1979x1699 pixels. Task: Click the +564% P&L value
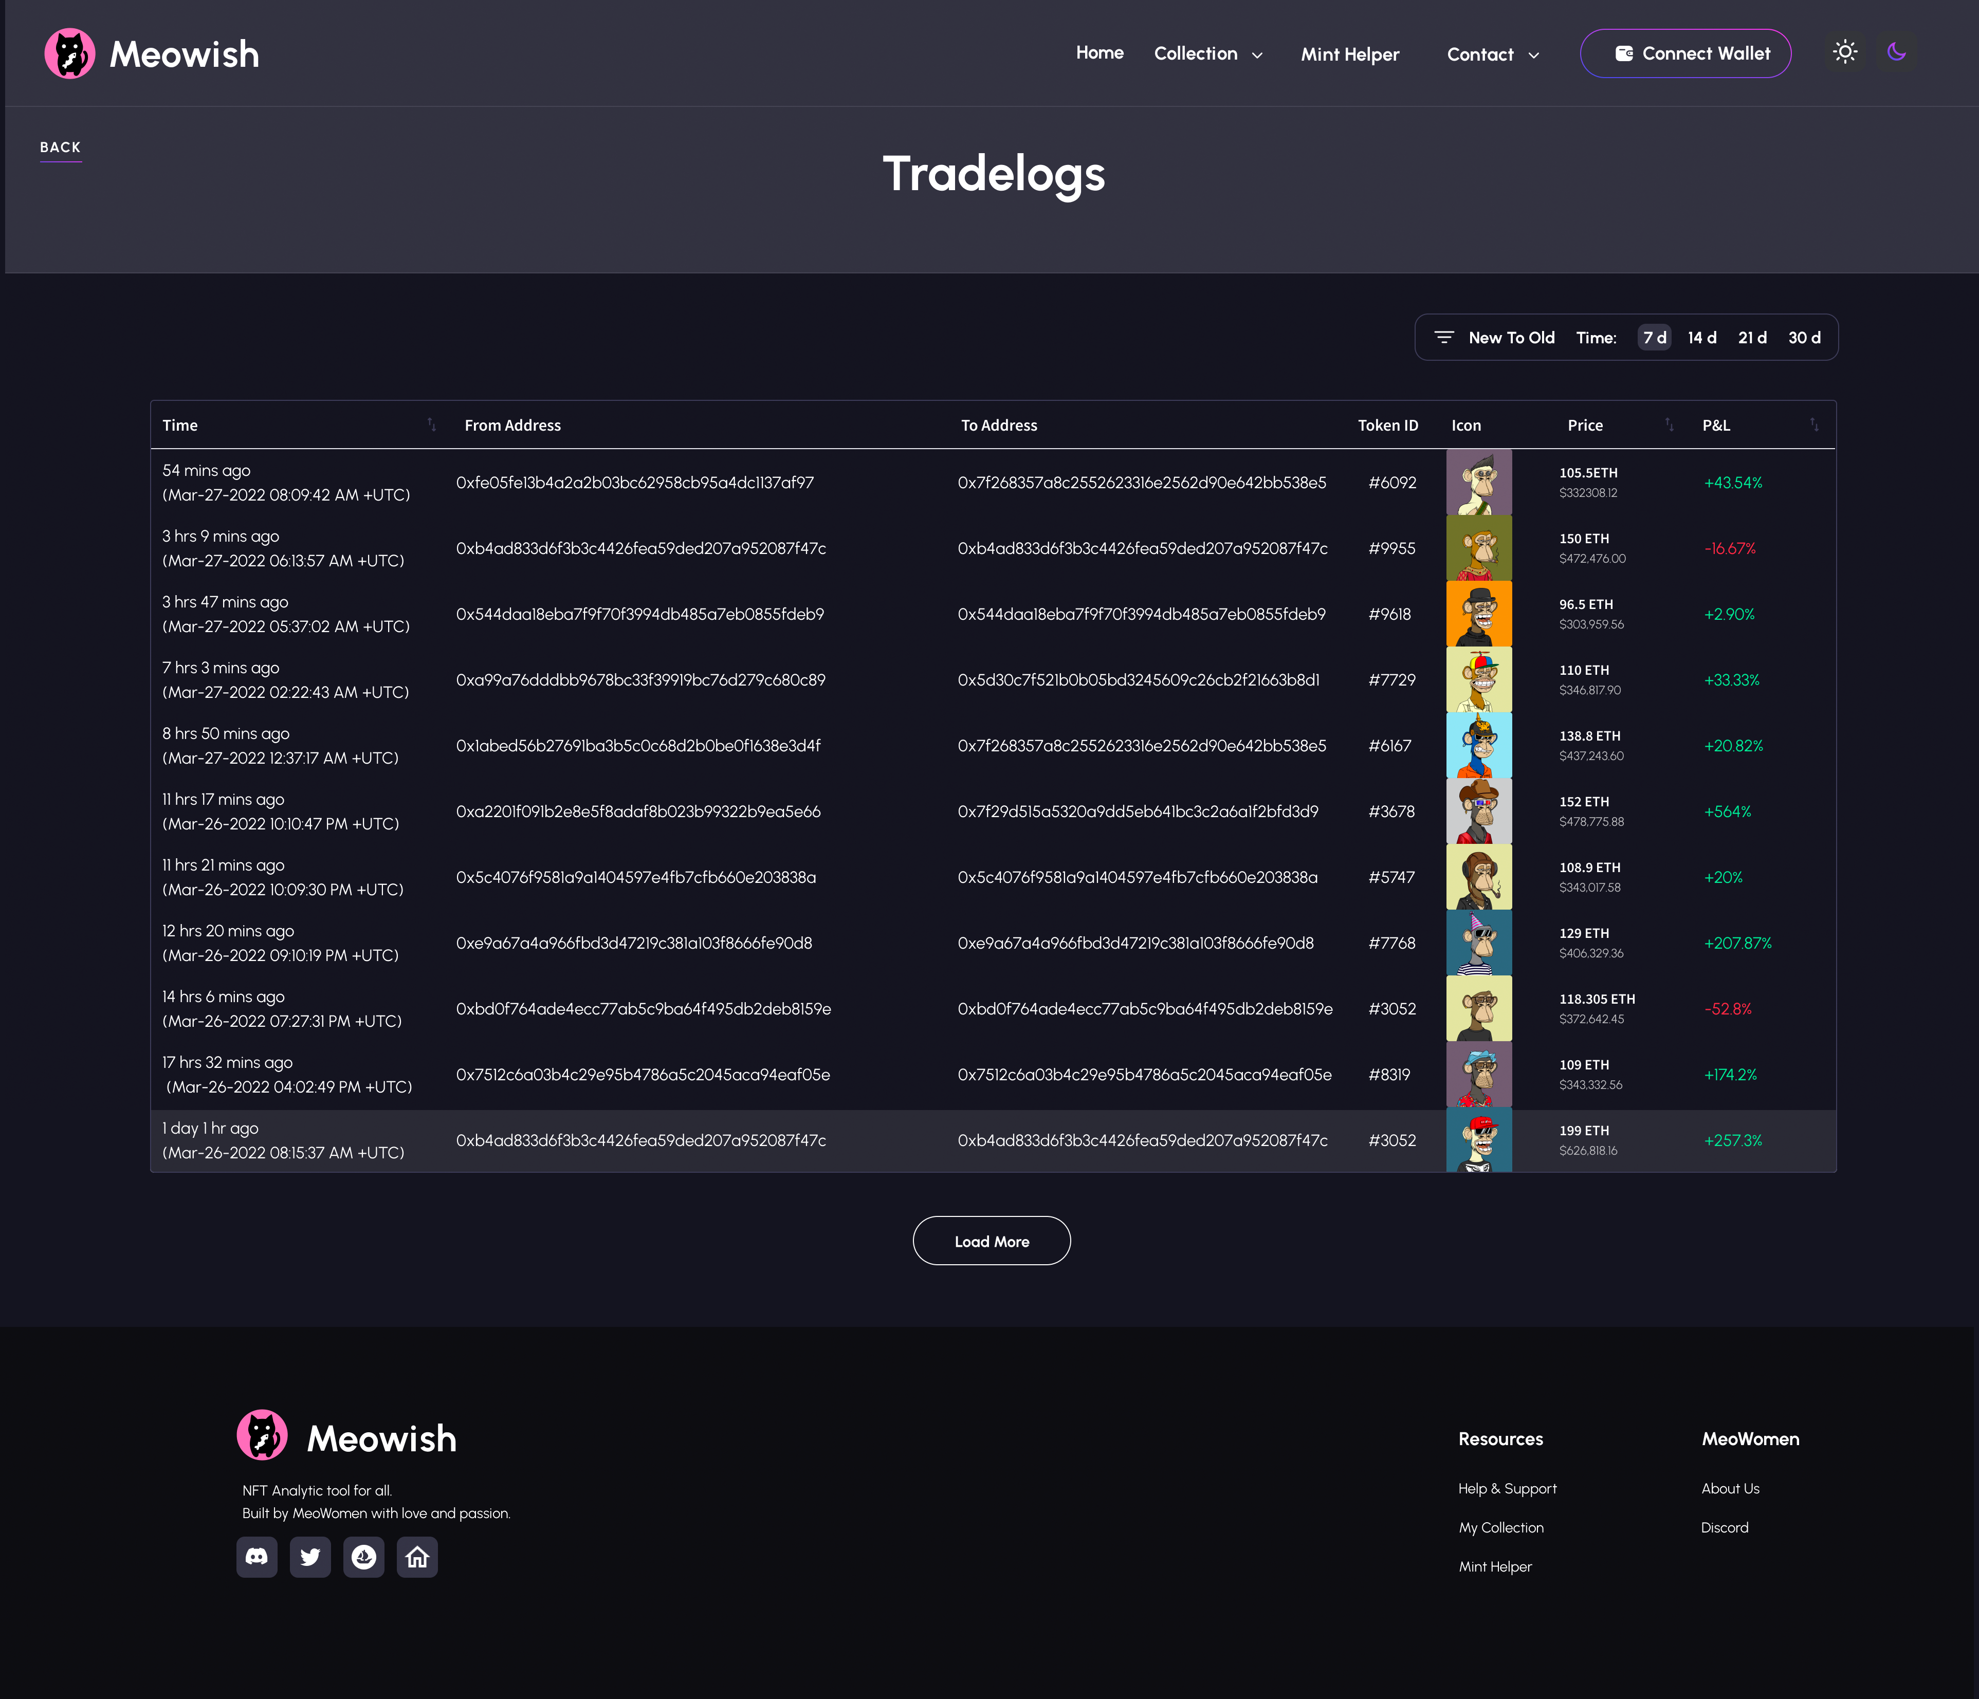tap(1728, 812)
